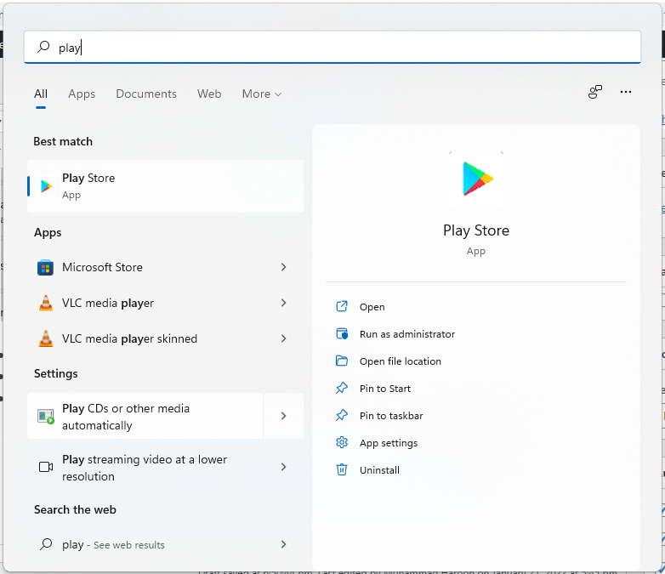
Task: Expand VLC media player skinned arrow
Action: pyautogui.click(x=284, y=338)
